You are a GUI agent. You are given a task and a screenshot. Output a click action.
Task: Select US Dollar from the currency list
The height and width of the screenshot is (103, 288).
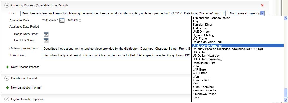pos(199,52)
